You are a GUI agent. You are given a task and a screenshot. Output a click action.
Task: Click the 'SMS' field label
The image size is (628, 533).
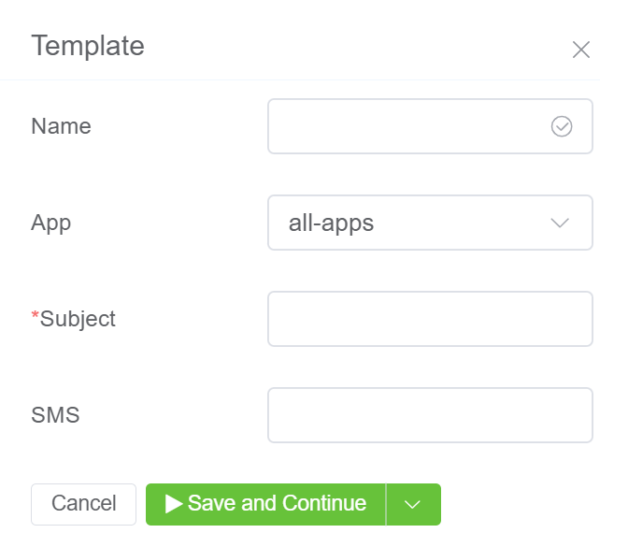(55, 415)
